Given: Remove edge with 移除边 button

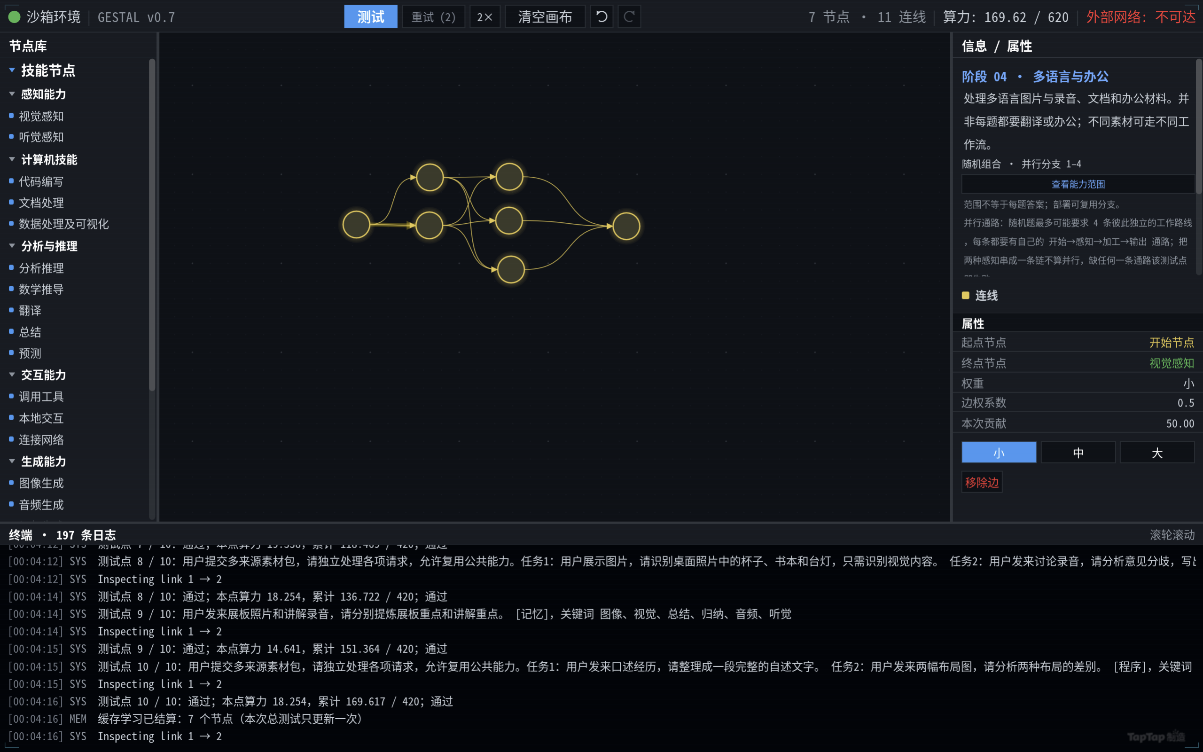Looking at the screenshot, I should pyautogui.click(x=982, y=482).
